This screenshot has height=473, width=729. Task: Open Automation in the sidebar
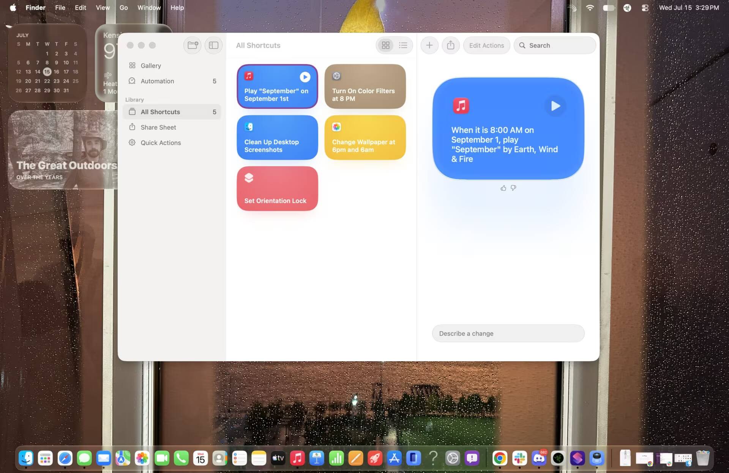172,81
